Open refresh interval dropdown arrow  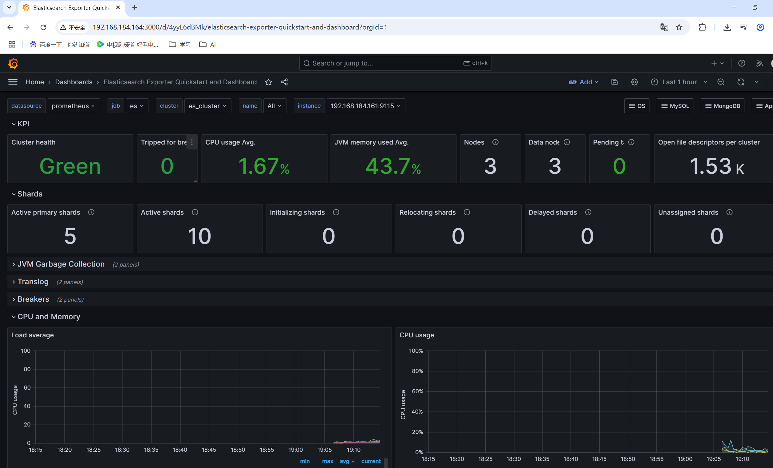756,82
